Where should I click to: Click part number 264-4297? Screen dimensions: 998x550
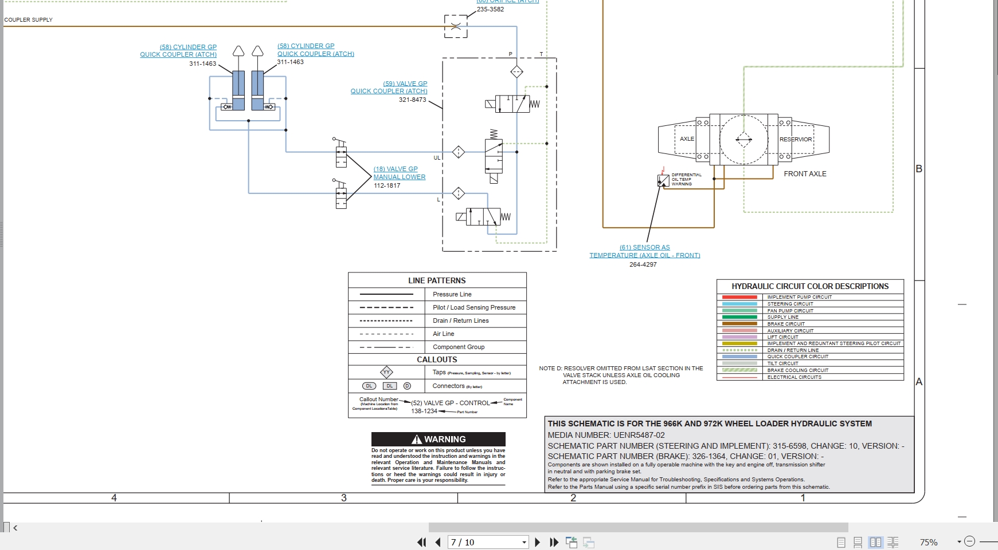tap(643, 264)
